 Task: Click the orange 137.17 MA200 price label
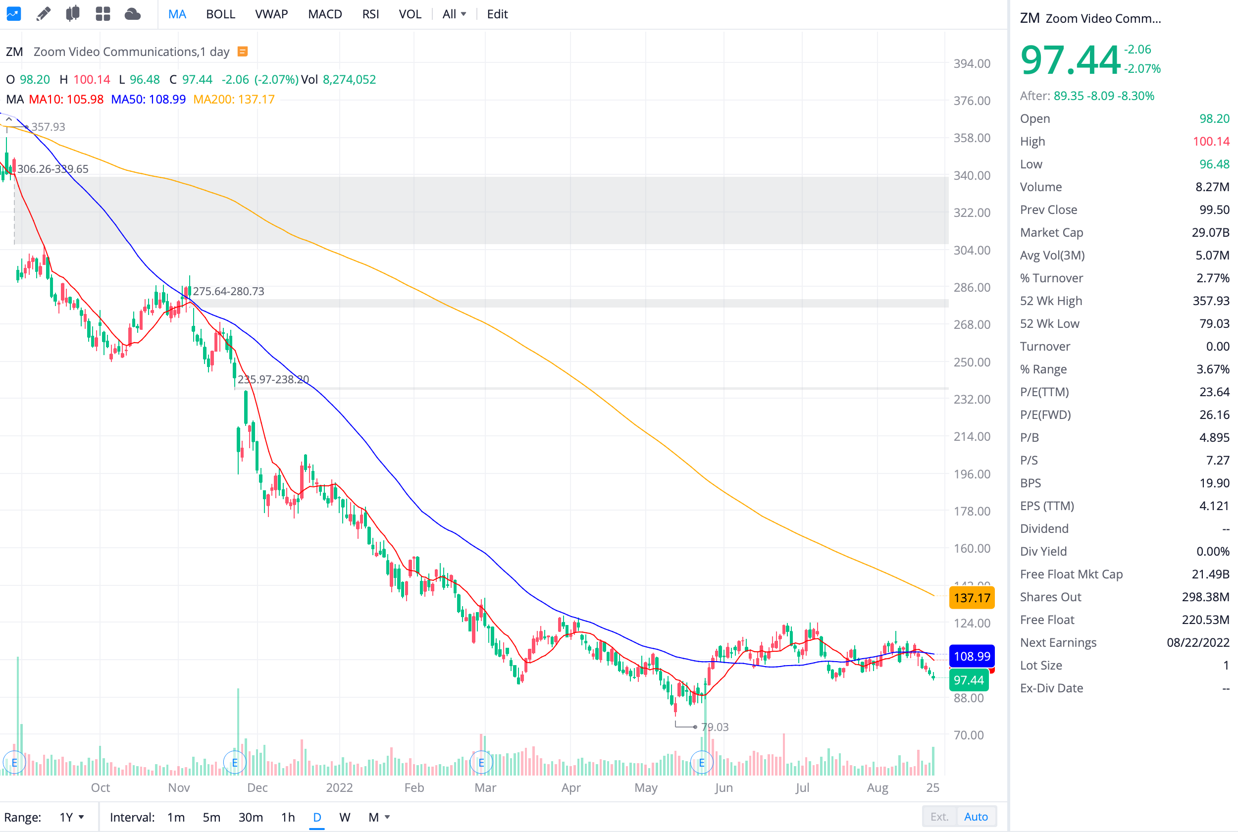[x=971, y=598]
